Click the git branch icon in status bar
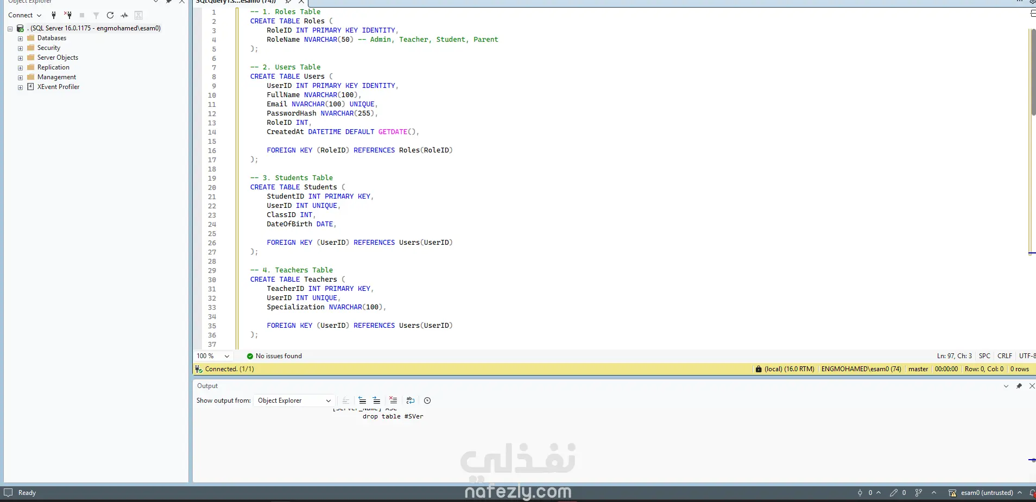 (918, 493)
